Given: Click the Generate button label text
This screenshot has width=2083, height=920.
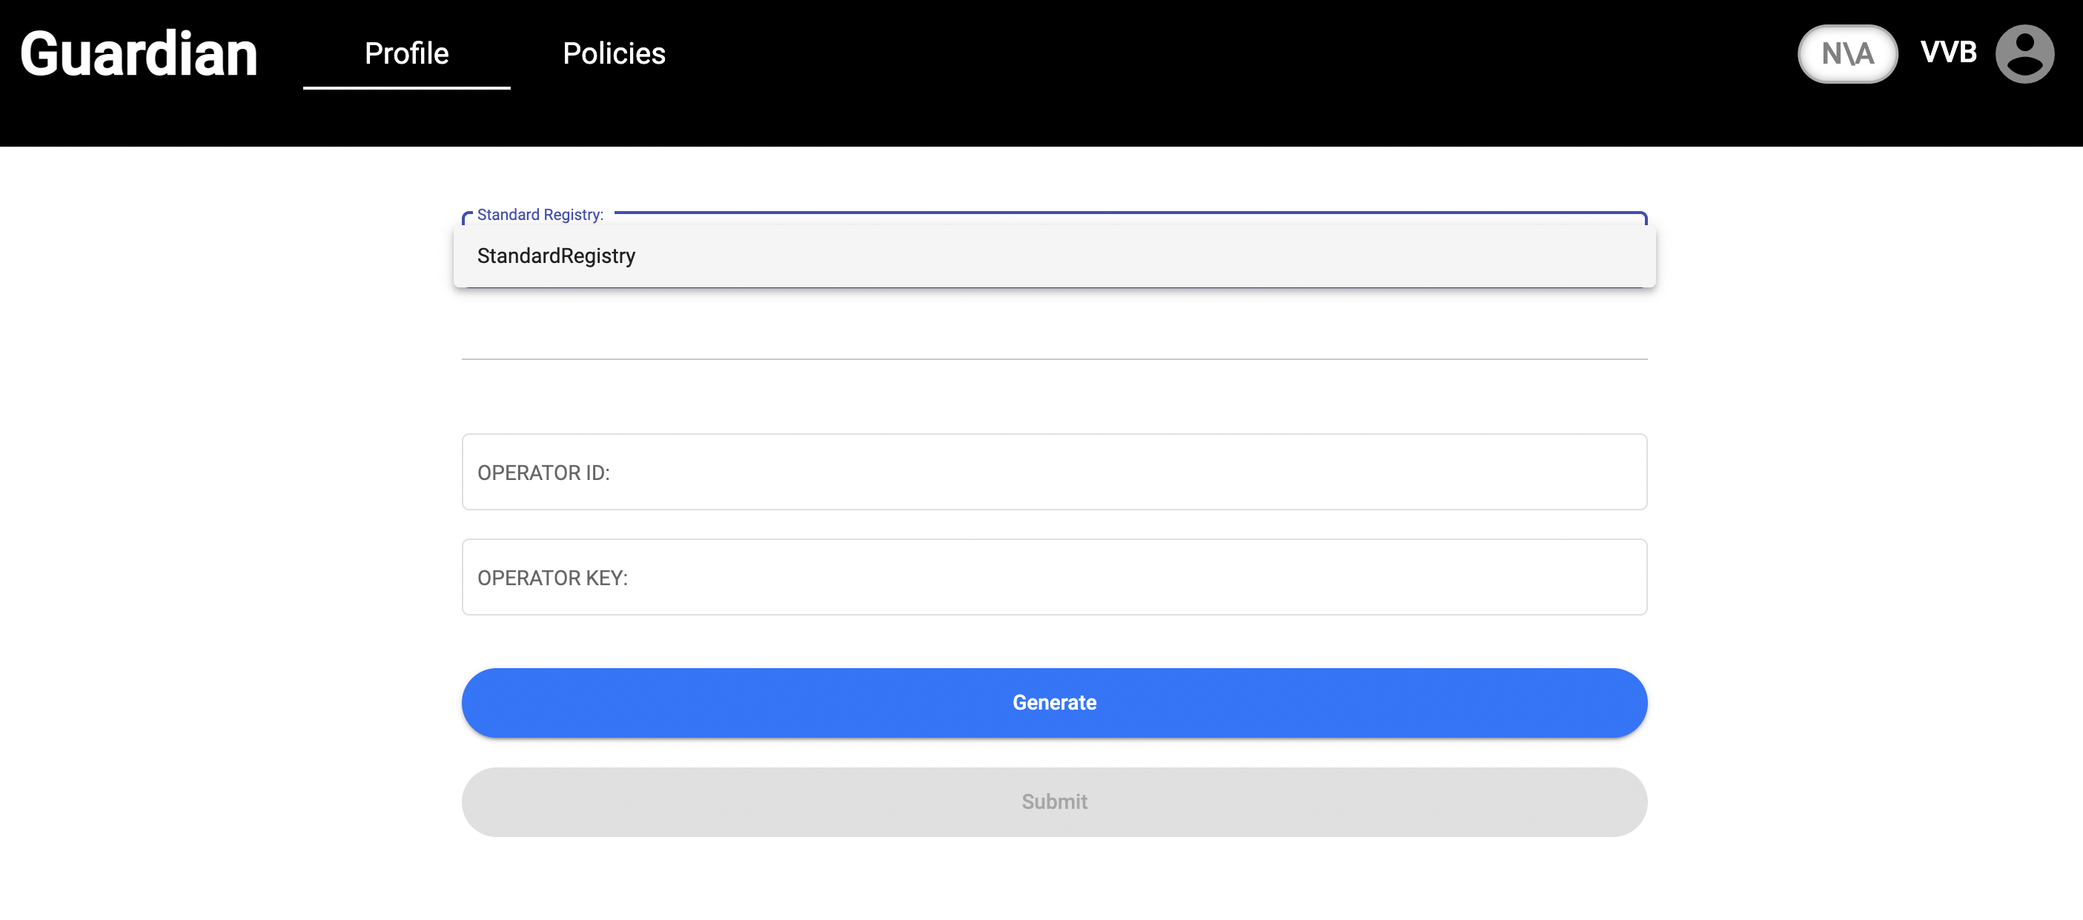Looking at the screenshot, I should click(x=1053, y=702).
